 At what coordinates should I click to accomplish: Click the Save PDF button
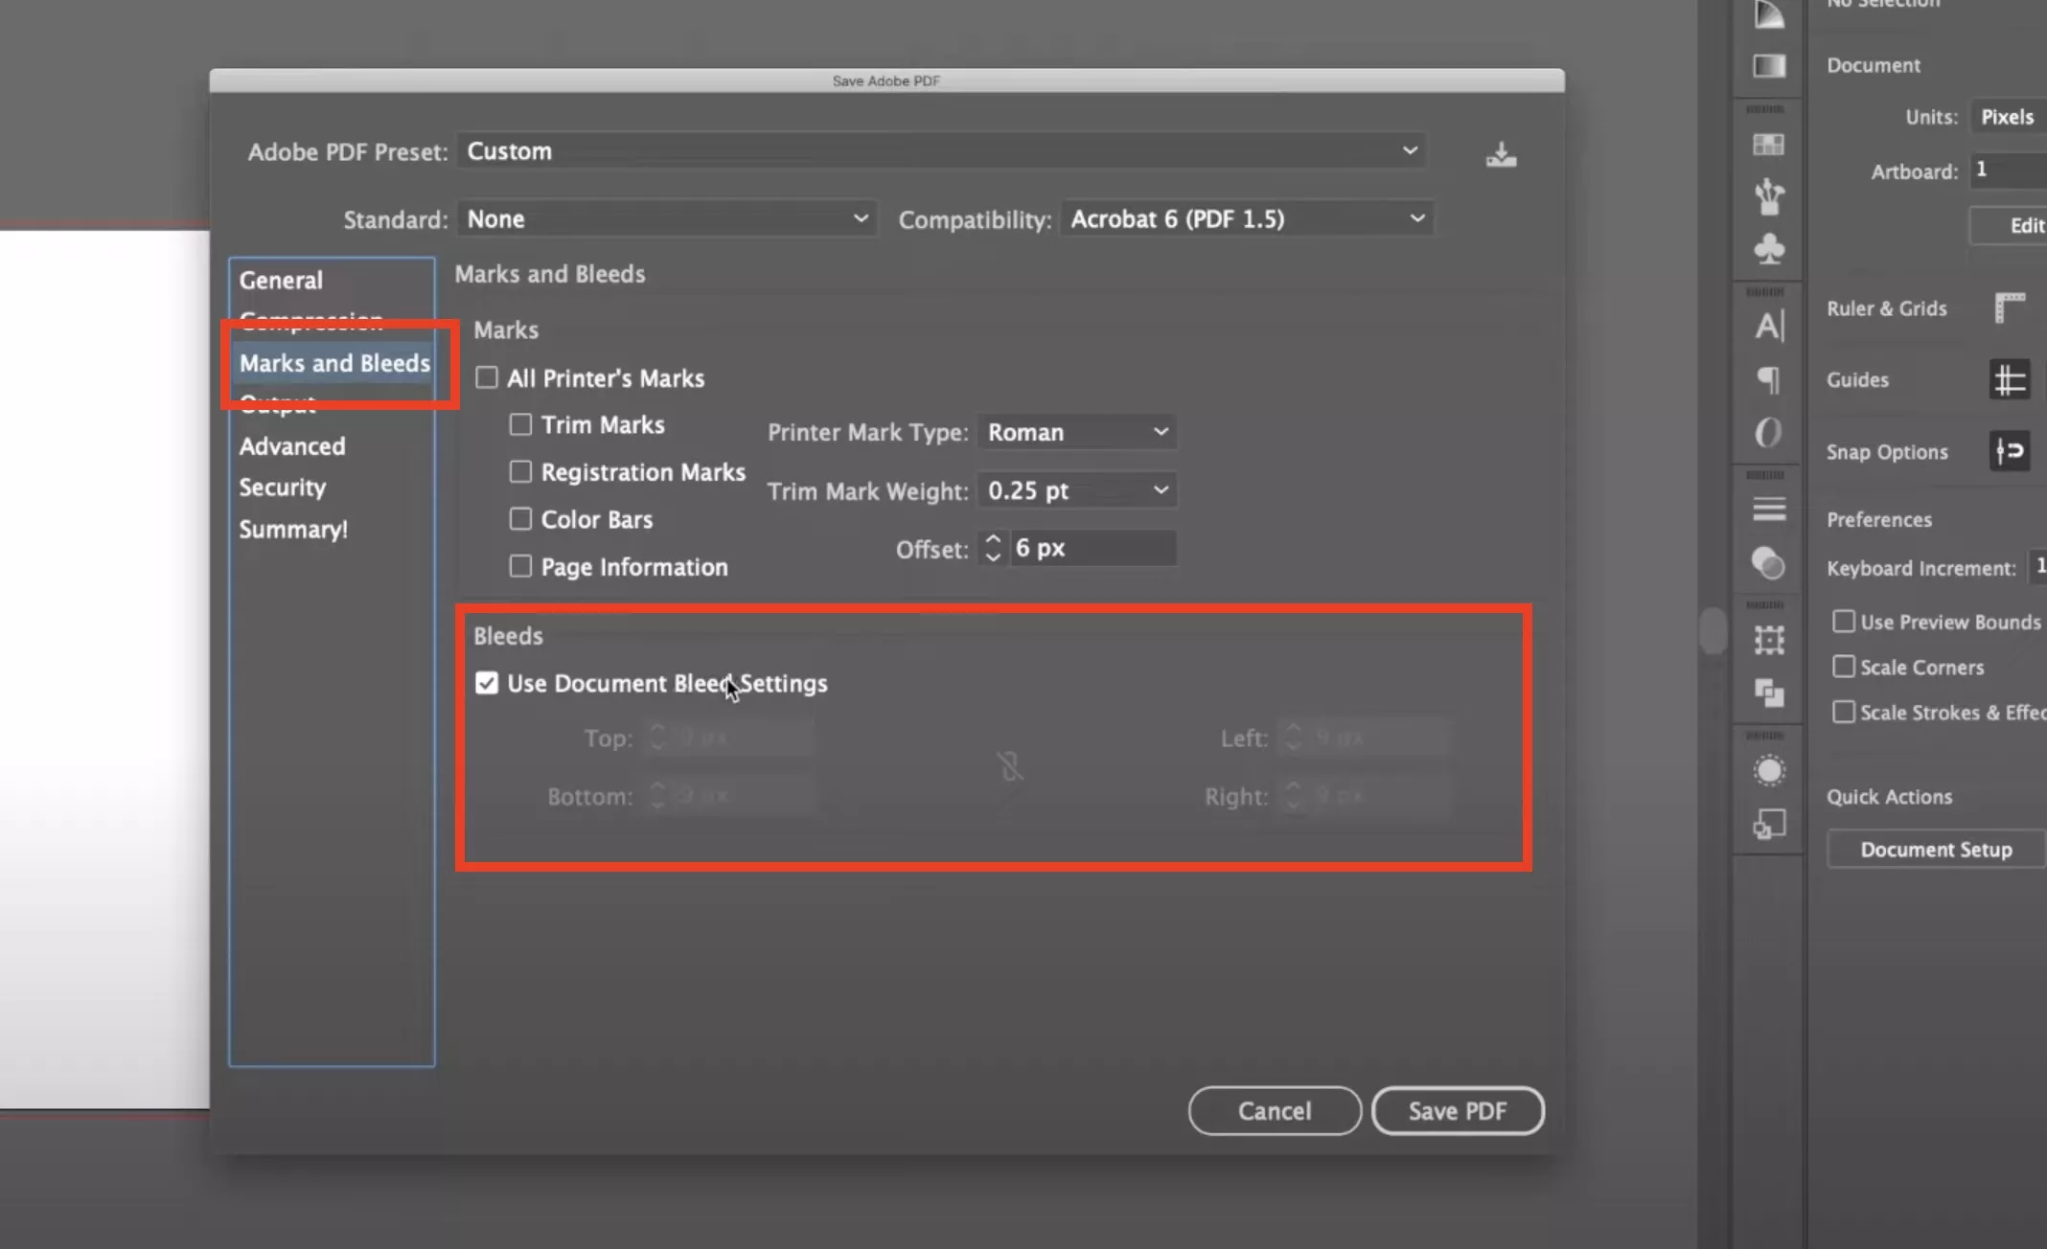click(x=1458, y=1111)
